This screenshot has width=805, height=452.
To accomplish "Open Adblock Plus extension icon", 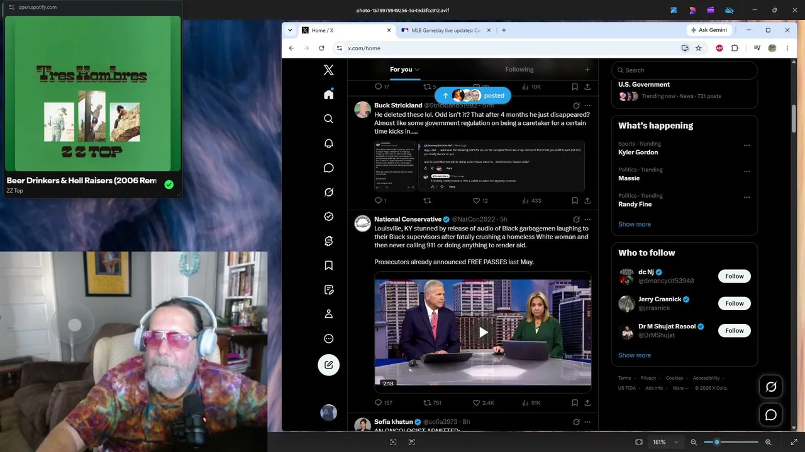I will click(x=719, y=48).
